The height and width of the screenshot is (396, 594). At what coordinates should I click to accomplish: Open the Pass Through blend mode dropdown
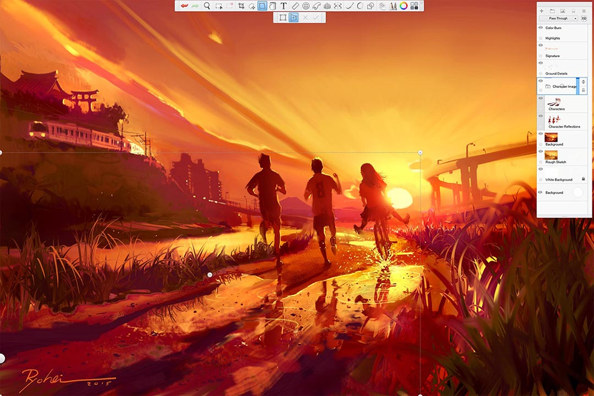[558, 18]
